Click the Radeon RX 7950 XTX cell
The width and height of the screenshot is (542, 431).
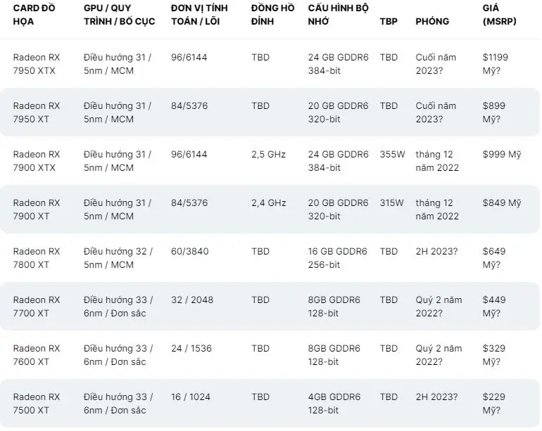click(x=37, y=64)
